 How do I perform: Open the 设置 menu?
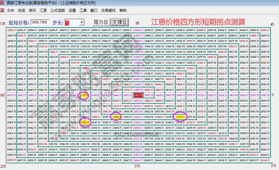pyautogui.click(x=72, y=10)
